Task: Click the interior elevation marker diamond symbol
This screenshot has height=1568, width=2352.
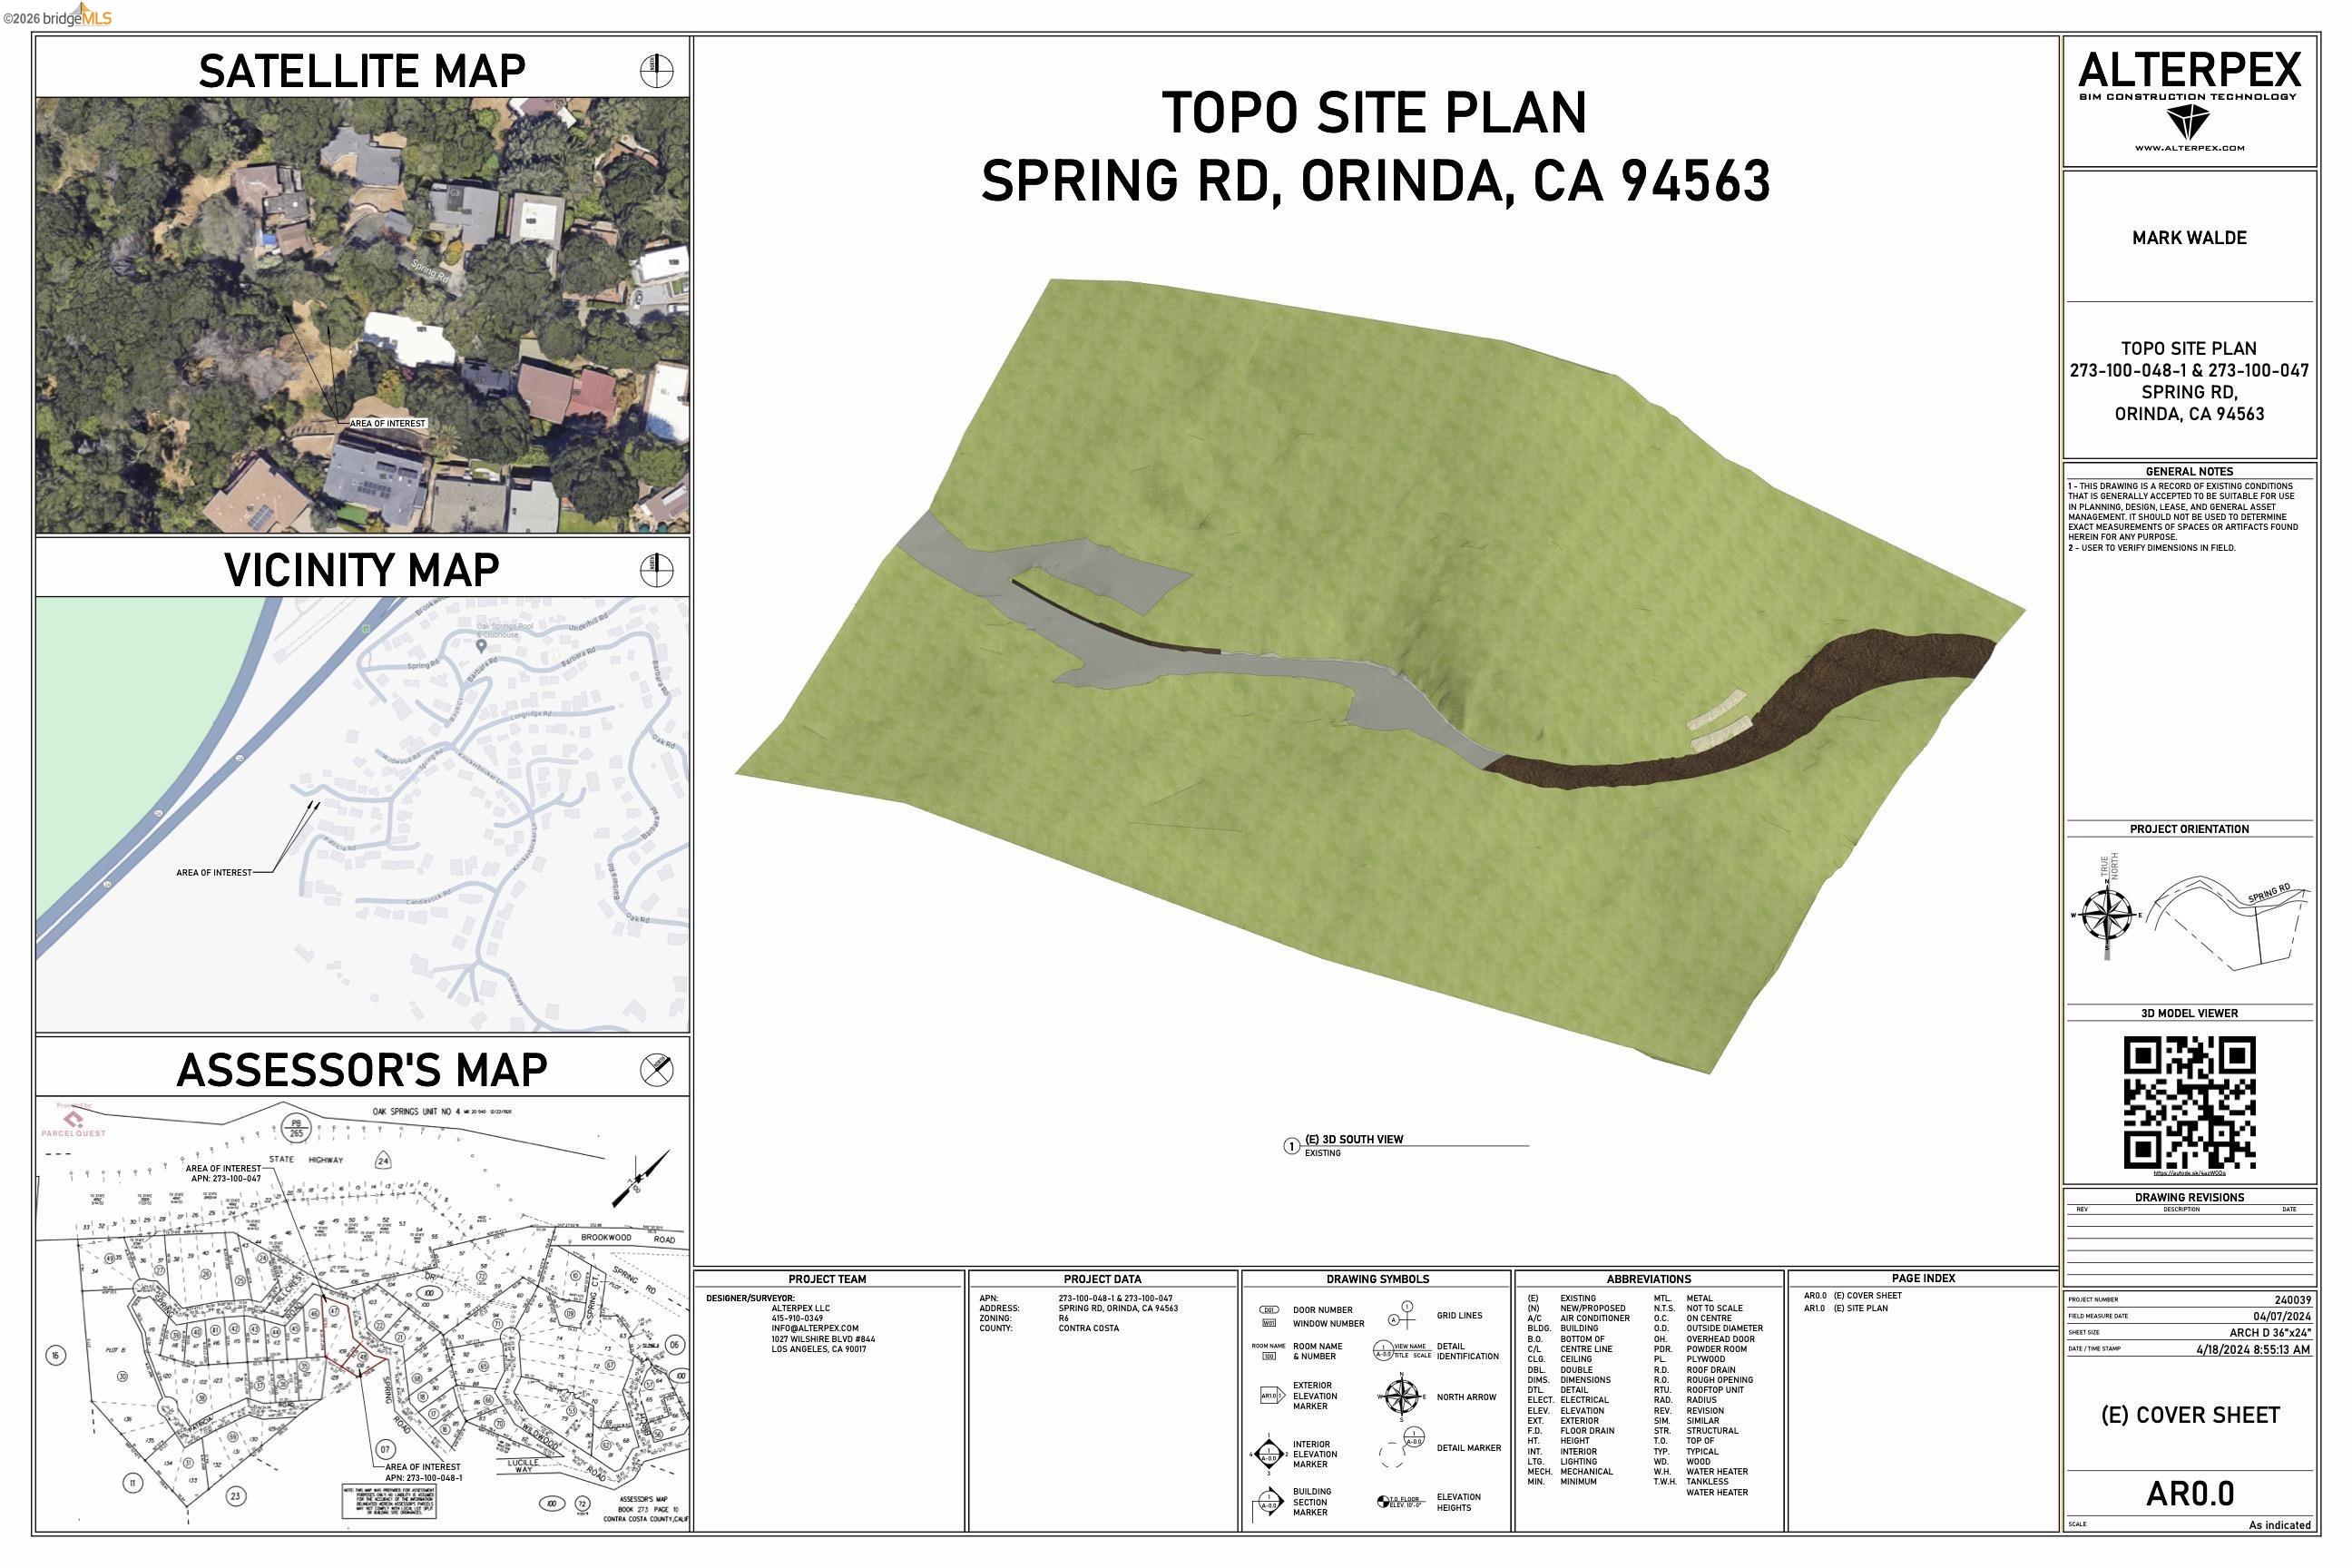Action: pyautogui.click(x=1268, y=1454)
